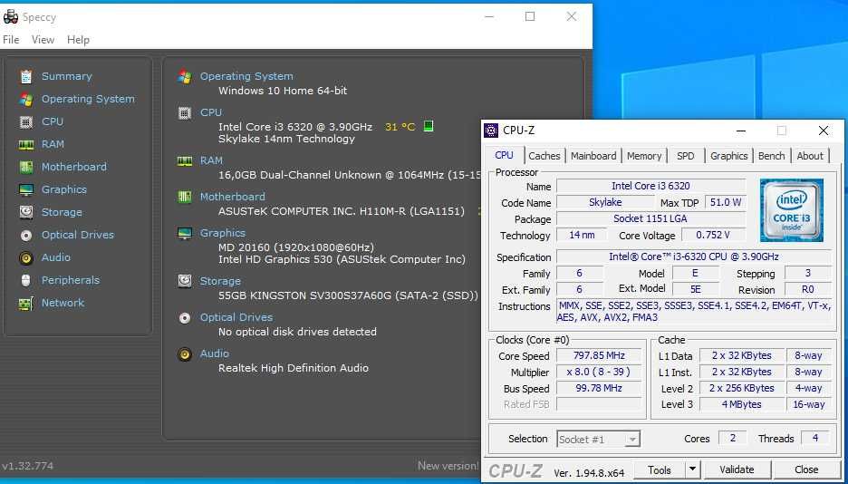This screenshot has height=484, width=848.
Task: Open the File menu in Speccy
Action: point(11,40)
